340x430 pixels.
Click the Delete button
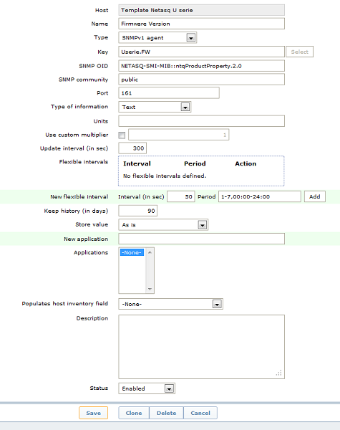[166, 413]
